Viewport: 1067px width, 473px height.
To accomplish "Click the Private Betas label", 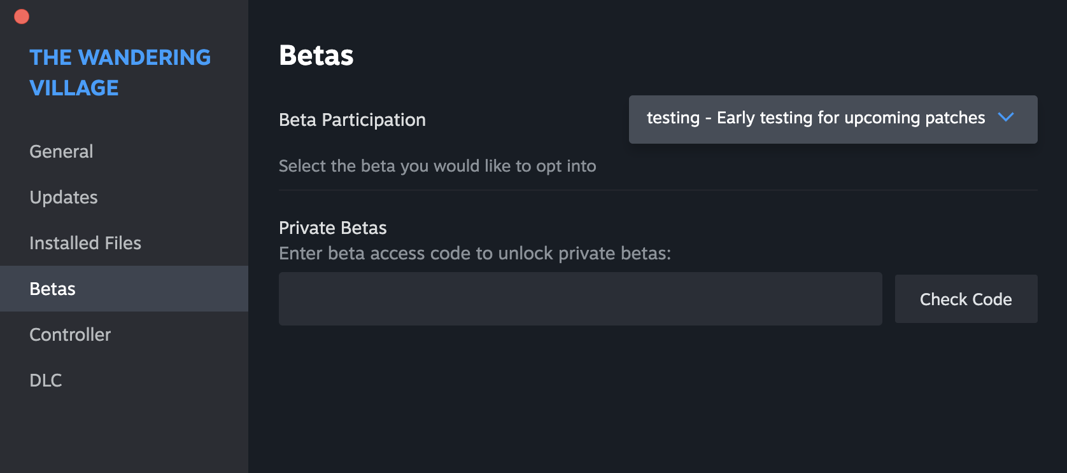I will [x=333, y=228].
